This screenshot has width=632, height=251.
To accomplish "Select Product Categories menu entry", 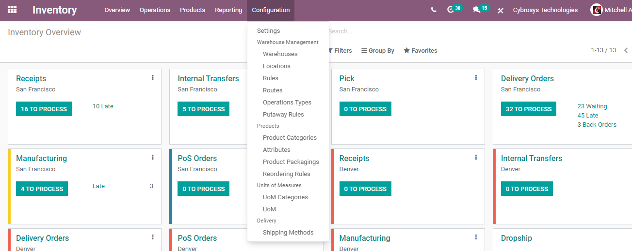I will tap(288, 137).
